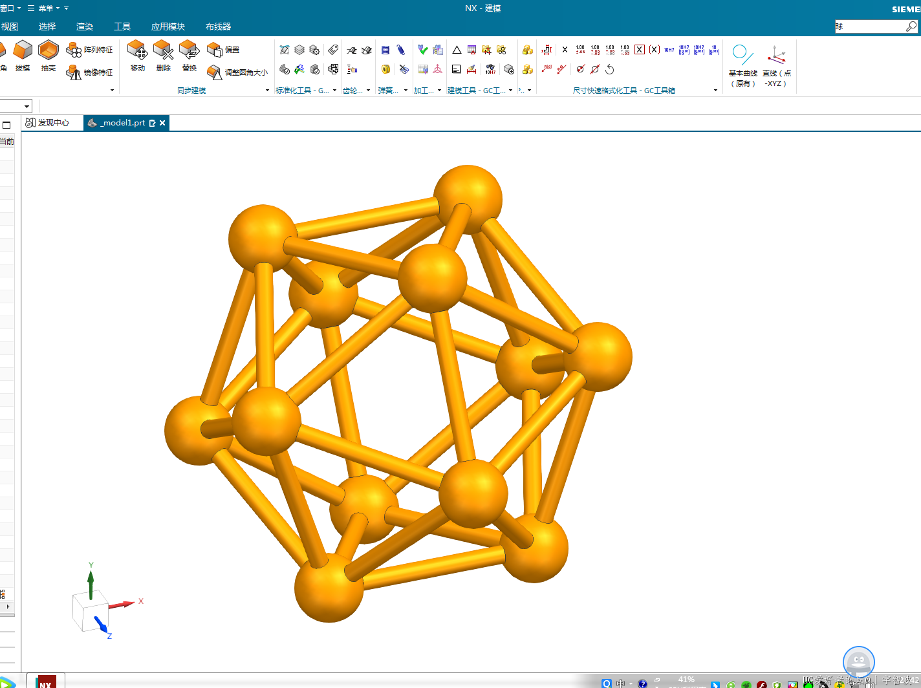The width and height of the screenshot is (921, 688).
Task: Select Basic Curves (基本曲线 原有) tool
Action: 742,65
